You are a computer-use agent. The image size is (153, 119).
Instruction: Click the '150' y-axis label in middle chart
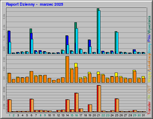pyautogui.click(x=4, y=69)
